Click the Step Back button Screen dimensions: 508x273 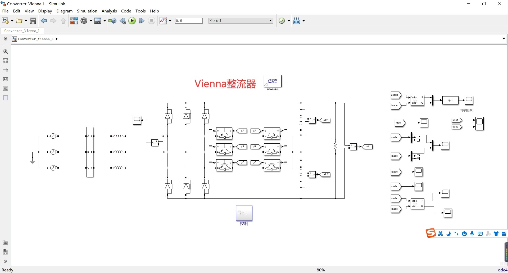pyautogui.click(x=123, y=21)
